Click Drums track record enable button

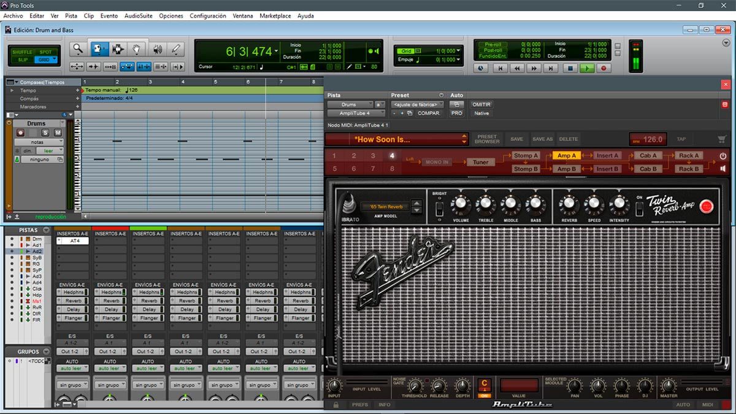pyautogui.click(x=20, y=132)
